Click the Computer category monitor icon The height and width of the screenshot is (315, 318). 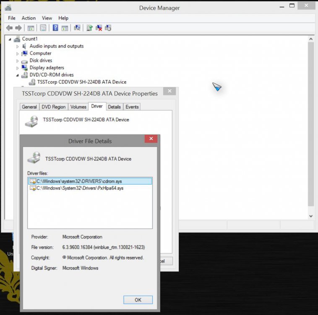(x=24, y=53)
